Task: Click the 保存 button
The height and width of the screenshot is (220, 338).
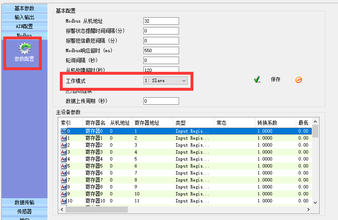Action: pos(275,80)
